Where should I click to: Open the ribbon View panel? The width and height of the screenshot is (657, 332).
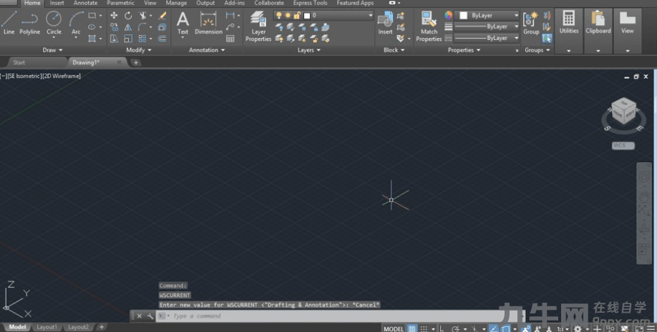627,31
